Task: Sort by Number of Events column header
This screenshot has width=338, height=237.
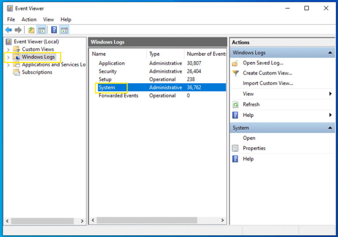Action: pyautogui.click(x=205, y=54)
